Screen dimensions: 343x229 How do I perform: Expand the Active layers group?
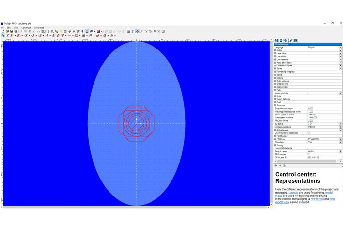[x=275, y=130]
